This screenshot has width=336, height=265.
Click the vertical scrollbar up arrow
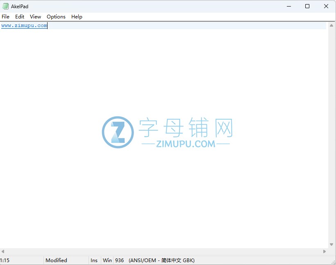[331, 25]
